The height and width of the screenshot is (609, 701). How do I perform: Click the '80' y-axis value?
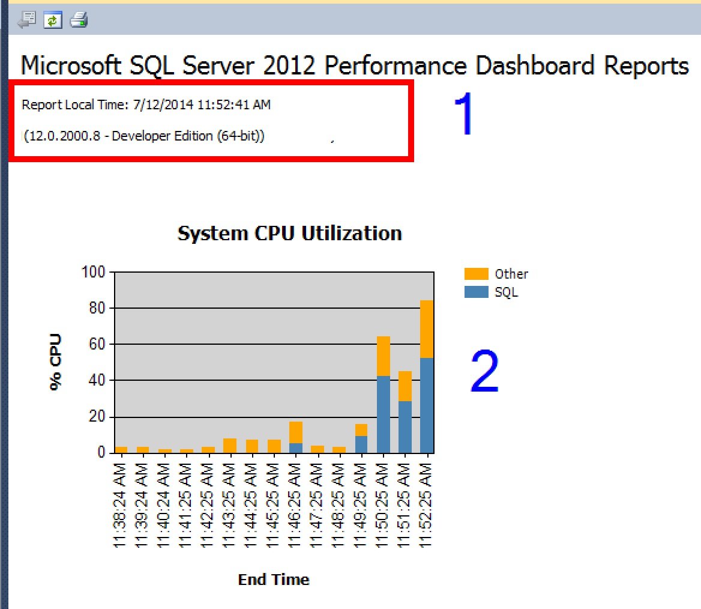pyautogui.click(x=97, y=308)
